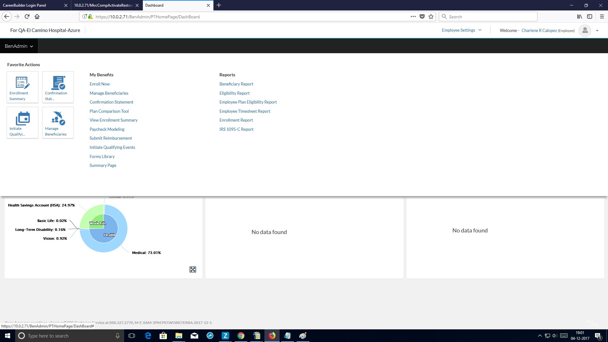Screen dimensions: 608x342
Task: Click the Enroll Now link
Action: 99,84
